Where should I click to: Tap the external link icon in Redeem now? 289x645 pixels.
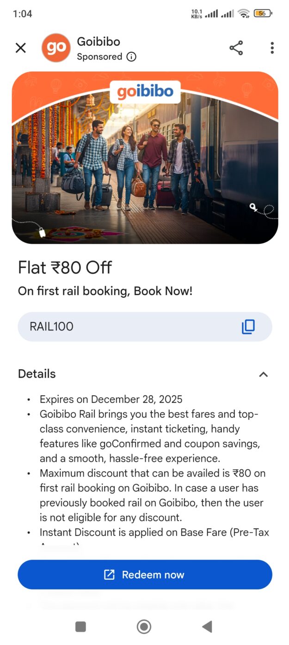click(x=109, y=575)
